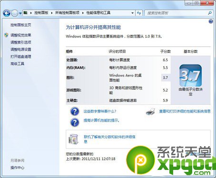Open 高级工具 link
The height and width of the screenshot is (178, 216).
click(17, 64)
